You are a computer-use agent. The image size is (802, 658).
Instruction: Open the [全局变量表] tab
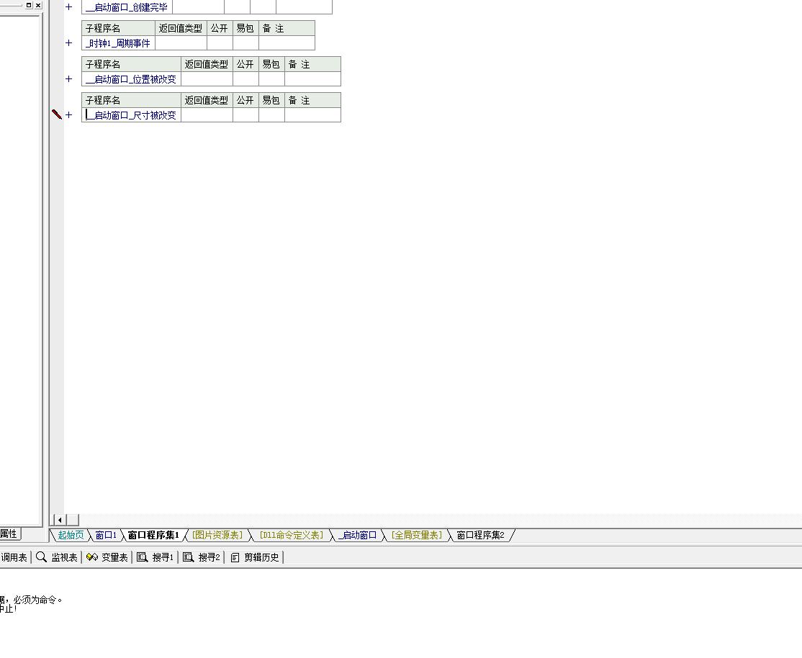click(416, 535)
